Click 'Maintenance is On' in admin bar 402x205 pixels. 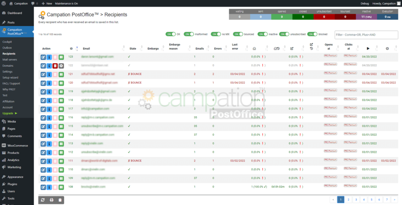pyautogui.click(x=66, y=4)
